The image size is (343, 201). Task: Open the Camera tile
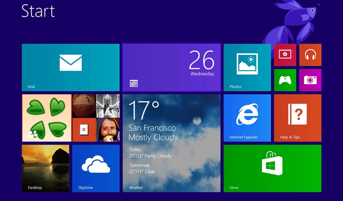click(310, 80)
